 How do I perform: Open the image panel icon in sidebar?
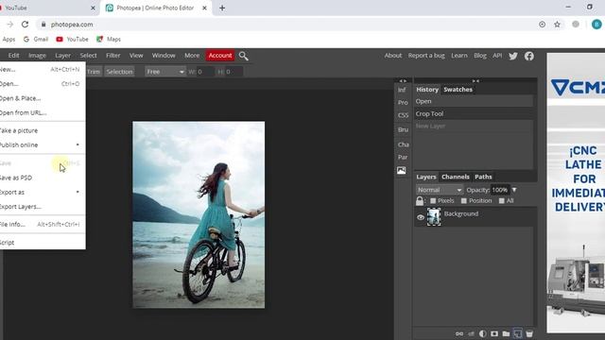[x=401, y=170]
